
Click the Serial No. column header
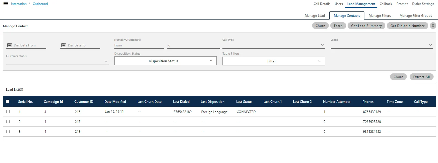[x=25, y=101]
